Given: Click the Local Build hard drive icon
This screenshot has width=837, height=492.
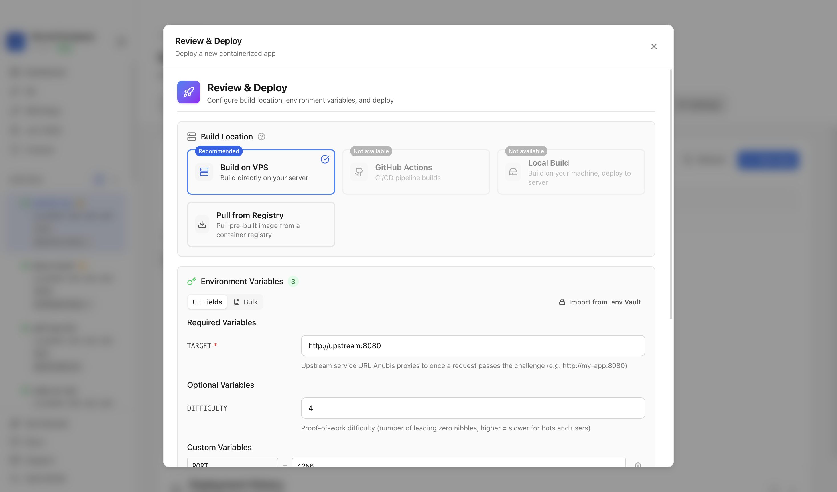Looking at the screenshot, I should 513,172.
